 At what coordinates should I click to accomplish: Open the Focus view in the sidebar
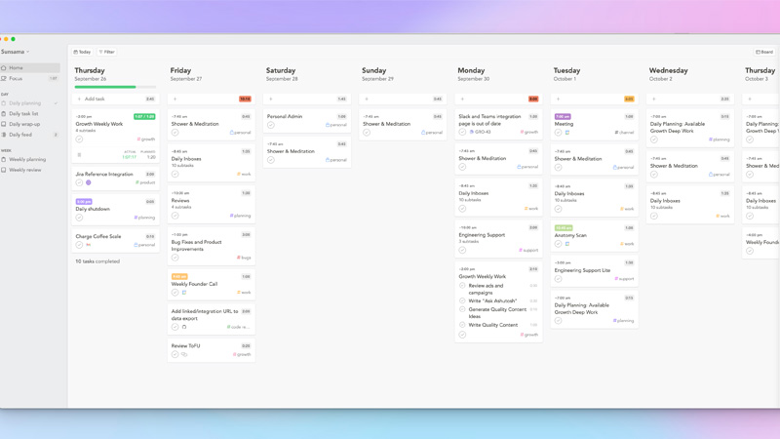16,79
